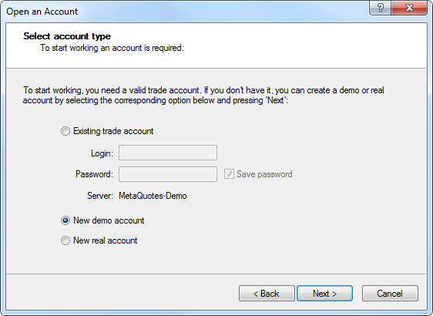Click the MetaQuotes-Demo server name
The height and width of the screenshot is (316, 433).
click(153, 196)
